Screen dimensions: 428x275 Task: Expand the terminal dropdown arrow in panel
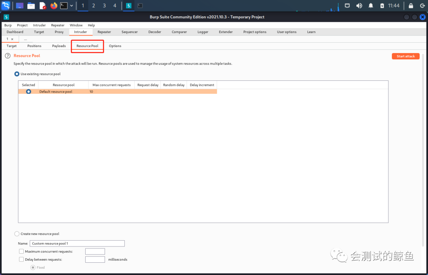click(71, 6)
